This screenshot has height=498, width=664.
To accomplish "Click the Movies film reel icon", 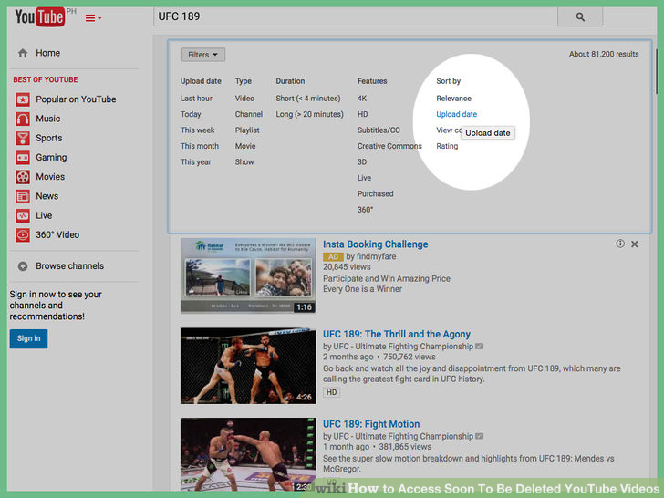I will tap(23, 177).
